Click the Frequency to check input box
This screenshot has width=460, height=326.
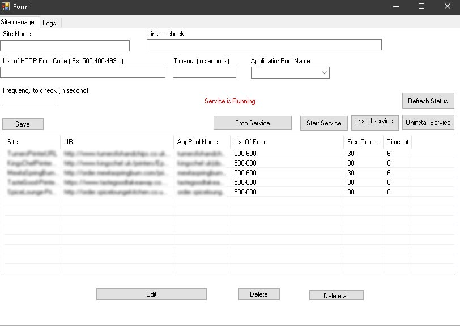point(30,101)
